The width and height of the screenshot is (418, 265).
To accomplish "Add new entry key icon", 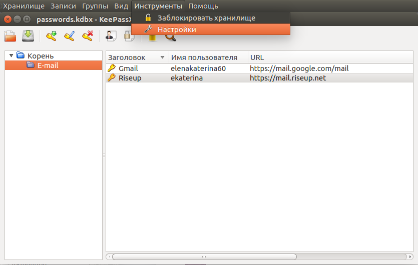I will [51, 36].
